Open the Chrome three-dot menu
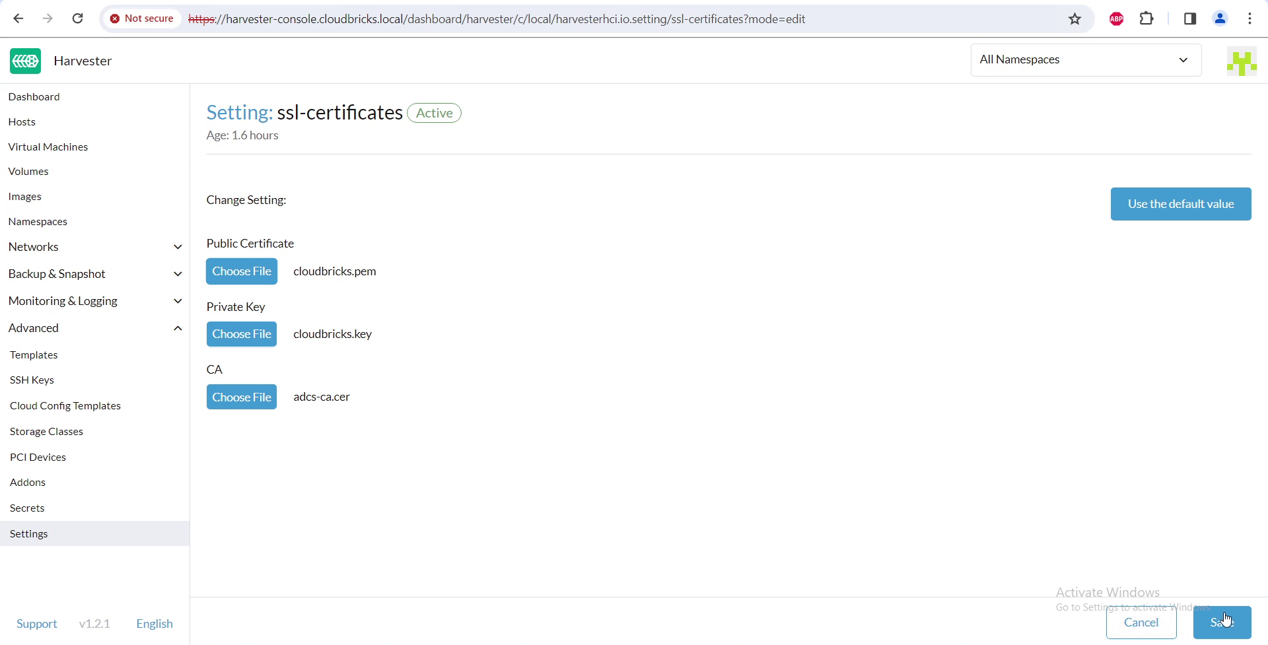 [1250, 18]
